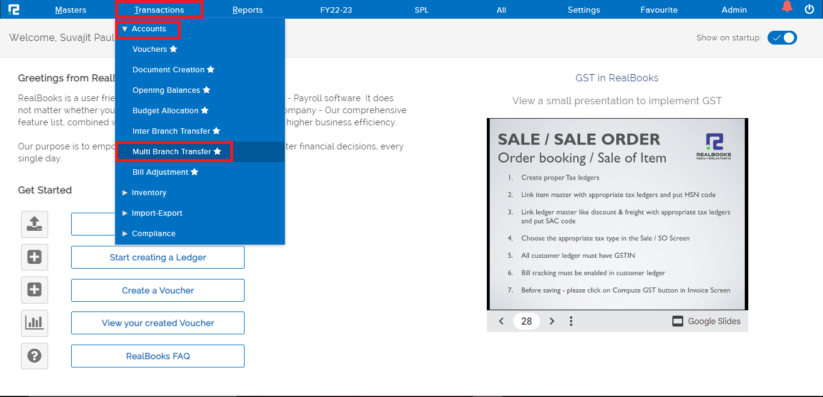Open the RealBooks FAQ button
Viewport: 823px width, 397px height.
158,356
